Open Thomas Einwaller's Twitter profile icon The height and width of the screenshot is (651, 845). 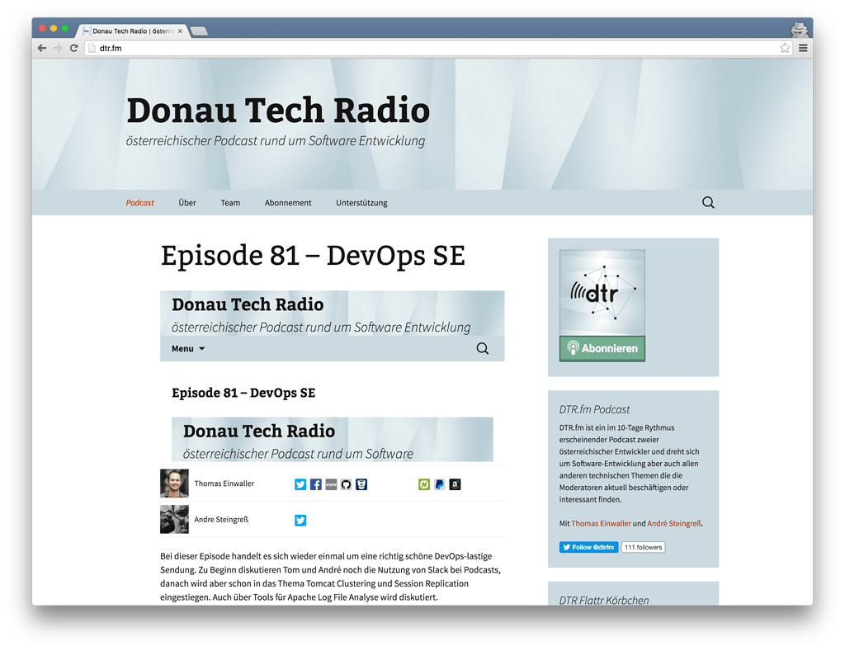tap(300, 484)
